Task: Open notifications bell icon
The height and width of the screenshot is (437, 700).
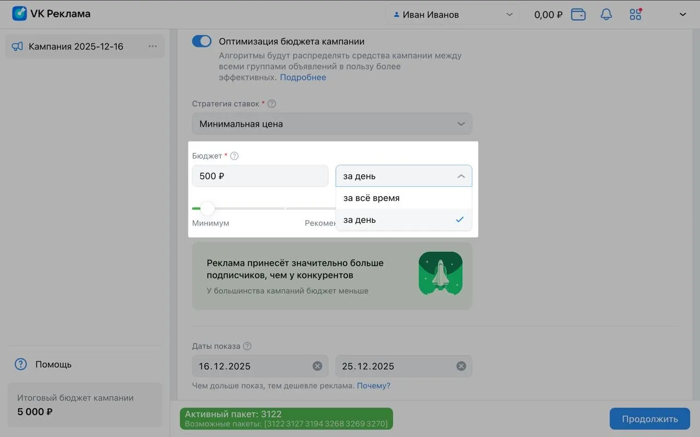Action: 606,15
